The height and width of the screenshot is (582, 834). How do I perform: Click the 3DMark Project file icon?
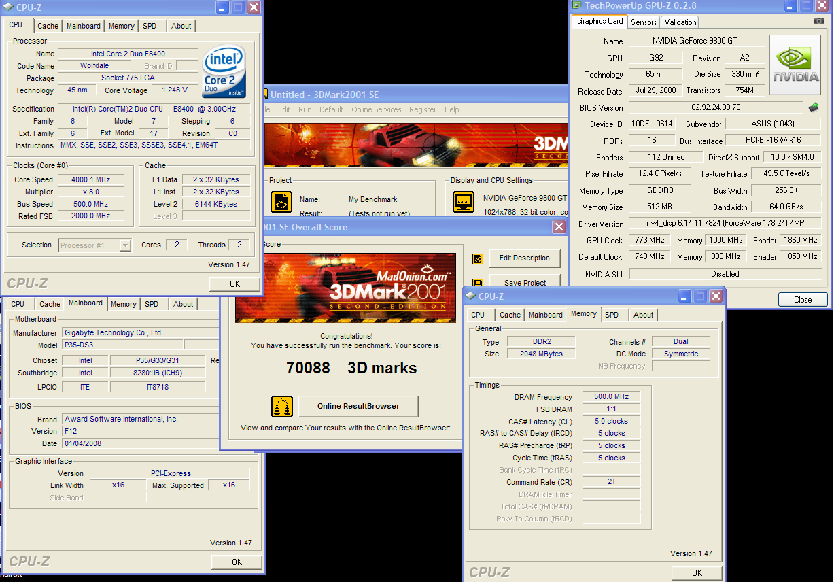pyautogui.click(x=281, y=202)
